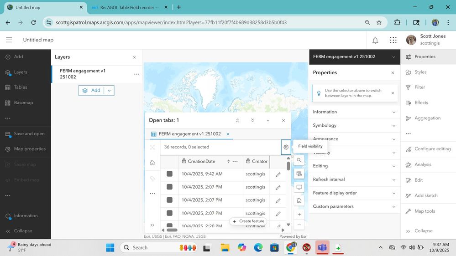Zoom in on the map with plus button

(299, 214)
